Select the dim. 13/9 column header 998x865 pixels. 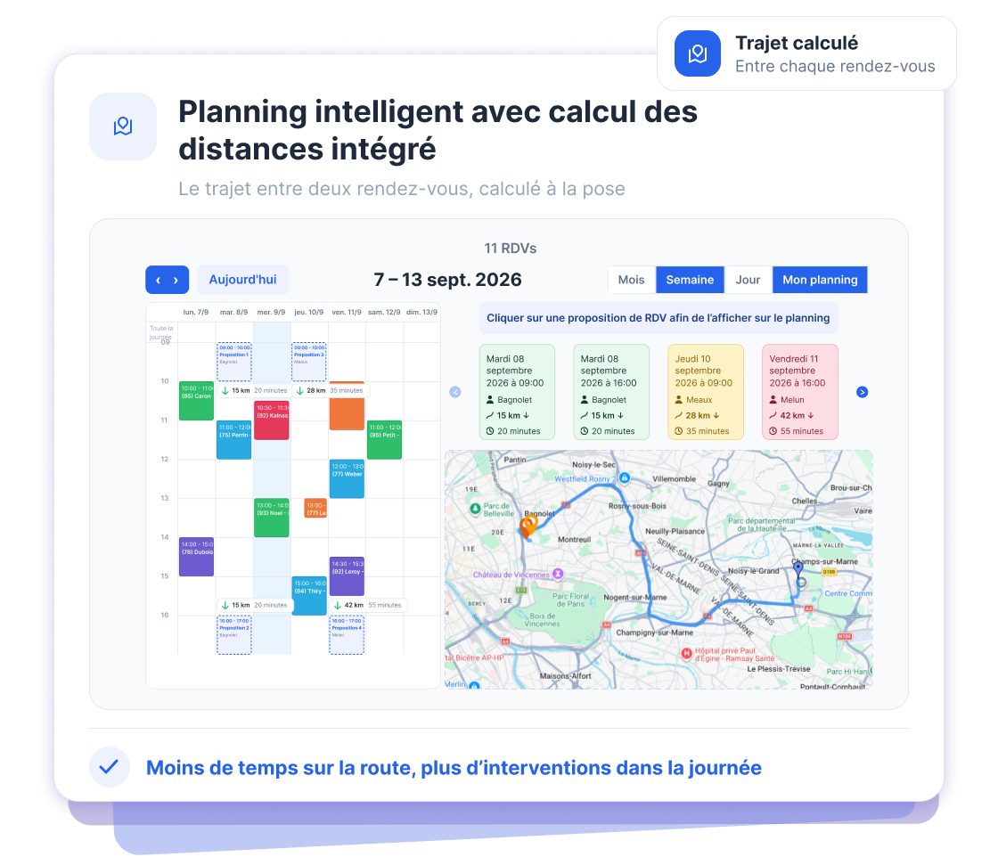(x=421, y=313)
